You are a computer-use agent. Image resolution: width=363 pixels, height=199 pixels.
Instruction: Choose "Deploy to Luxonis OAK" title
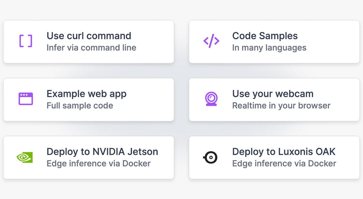point(284,152)
